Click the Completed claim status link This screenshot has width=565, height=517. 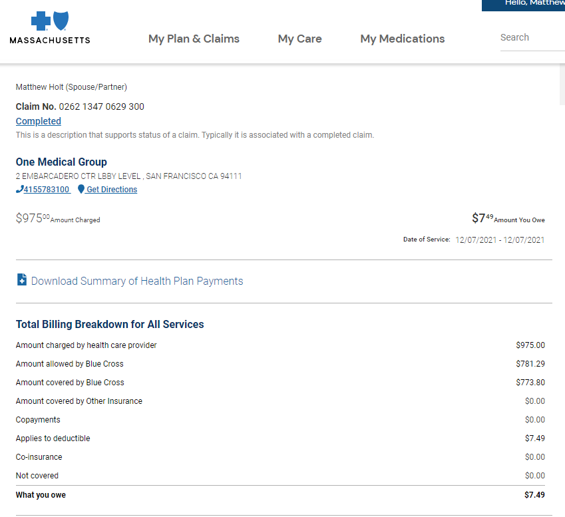[39, 121]
